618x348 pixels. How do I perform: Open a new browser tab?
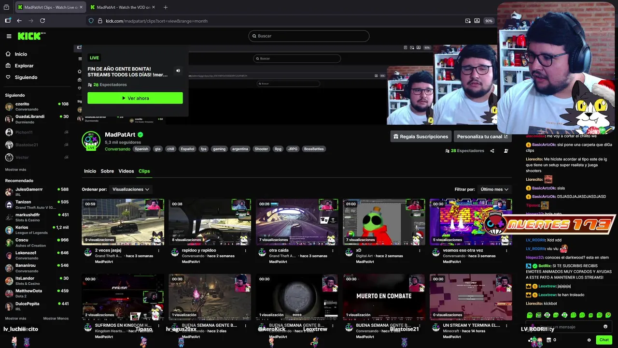[x=166, y=7]
